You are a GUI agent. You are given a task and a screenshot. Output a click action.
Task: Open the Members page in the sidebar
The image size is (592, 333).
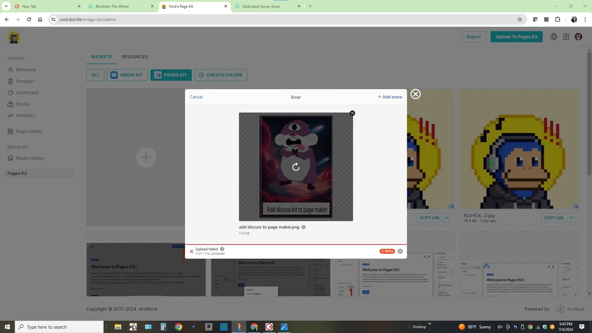click(26, 70)
